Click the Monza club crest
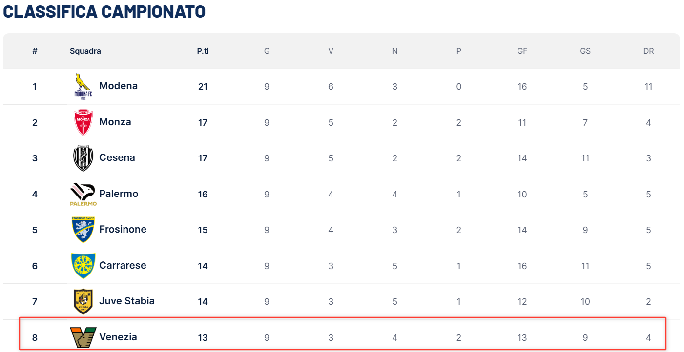 83,122
